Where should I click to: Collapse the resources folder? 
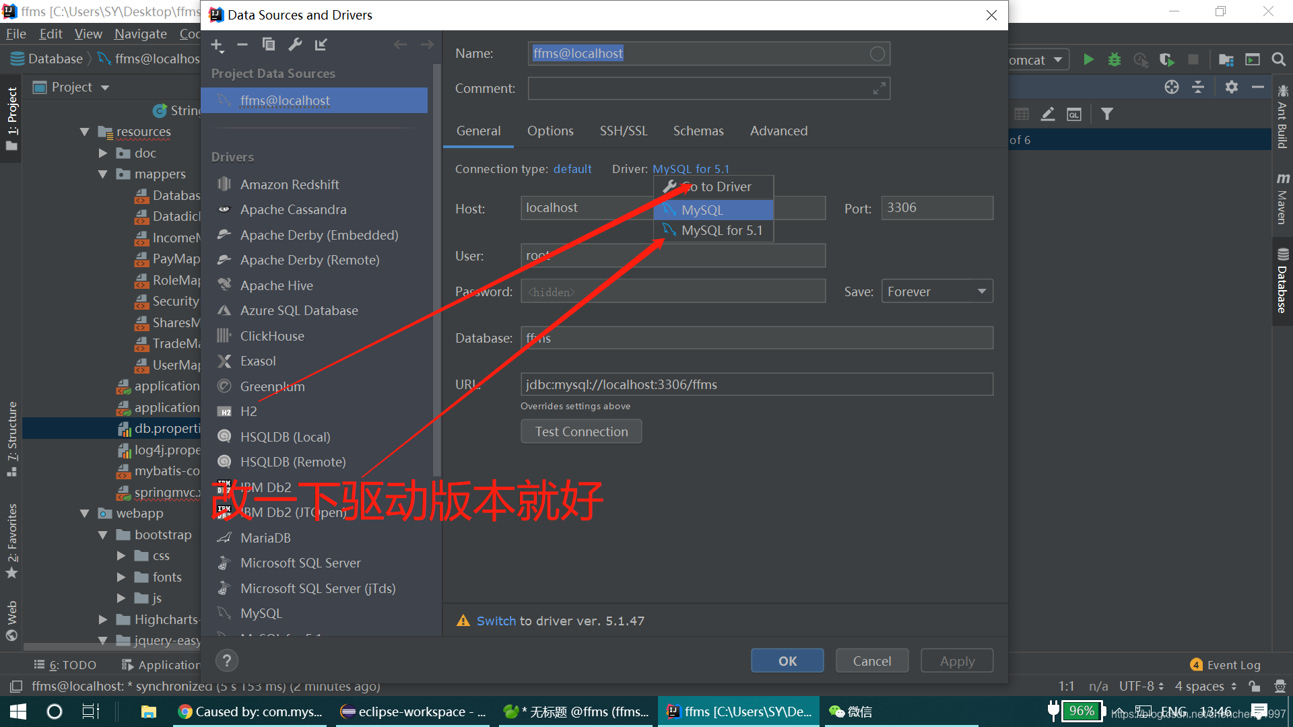pos(84,132)
